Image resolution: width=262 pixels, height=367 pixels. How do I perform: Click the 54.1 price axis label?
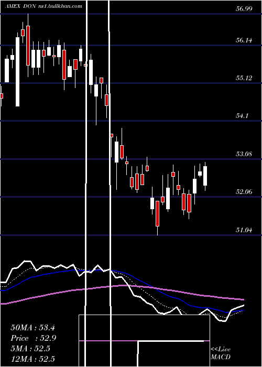pyautogui.click(x=242, y=116)
